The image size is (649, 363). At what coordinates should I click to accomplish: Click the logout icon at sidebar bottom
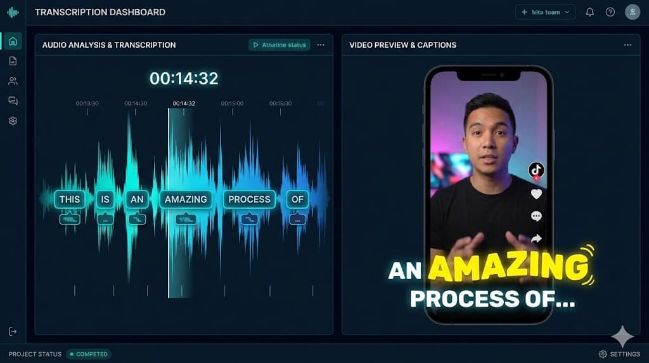13,331
